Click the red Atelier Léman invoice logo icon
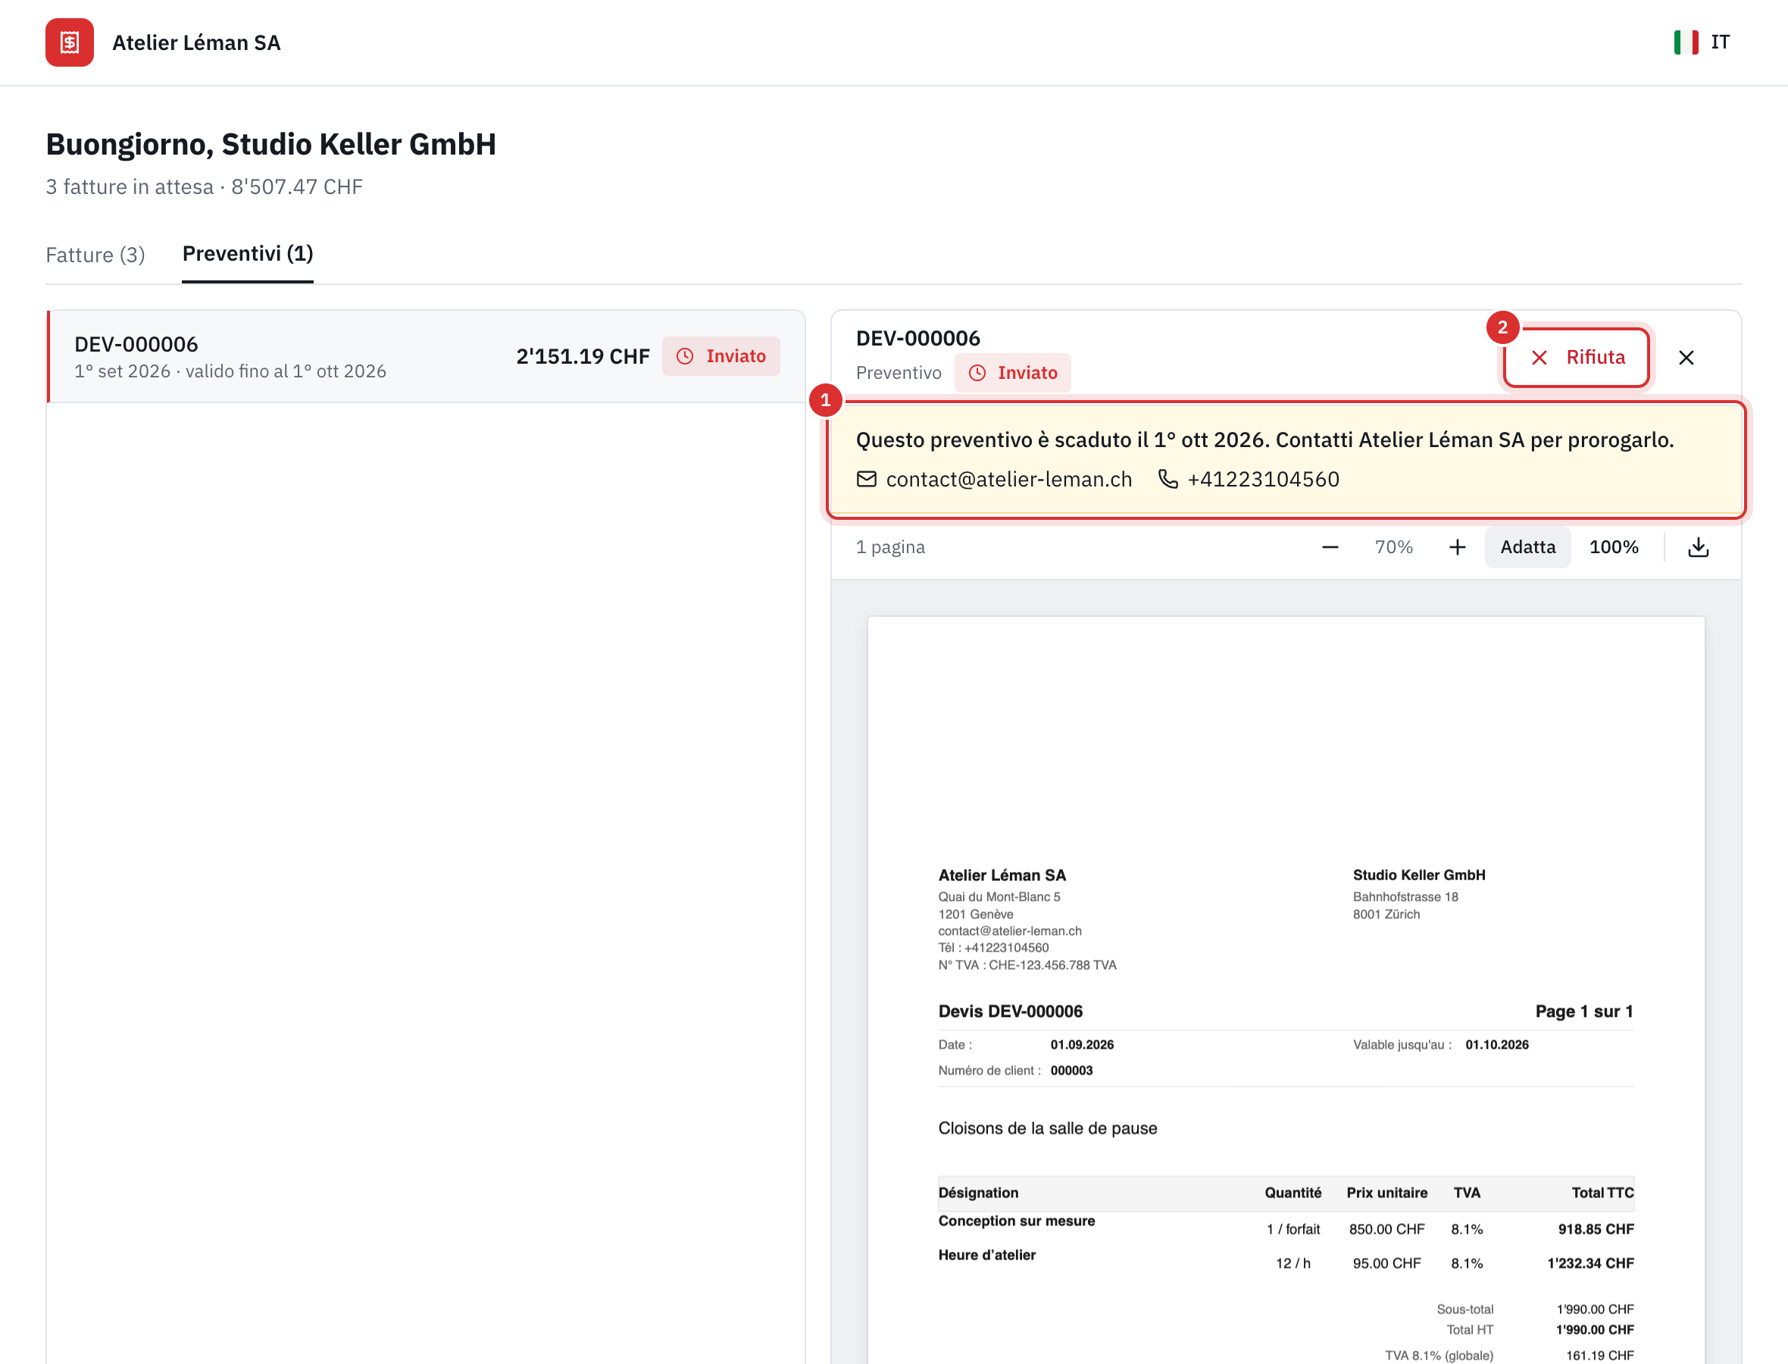This screenshot has height=1364, width=1788. pyautogui.click(x=69, y=42)
